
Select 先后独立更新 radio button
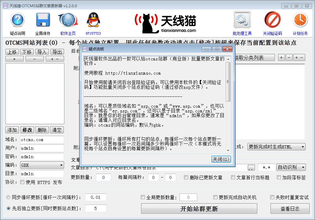point(9,208)
